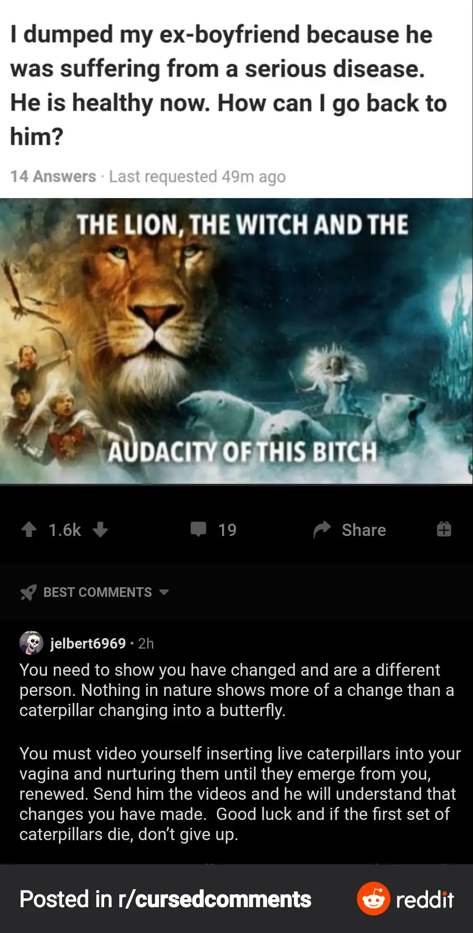473x933 pixels.
Task: Tap the 14 Answers label
Action: [53, 176]
